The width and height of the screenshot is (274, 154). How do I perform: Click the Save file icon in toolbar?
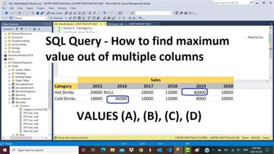click(x=38, y=13)
